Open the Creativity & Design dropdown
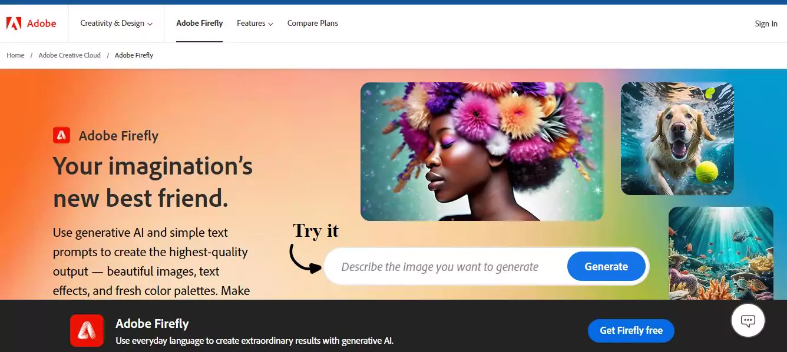The height and width of the screenshot is (352, 787). point(116,24)
